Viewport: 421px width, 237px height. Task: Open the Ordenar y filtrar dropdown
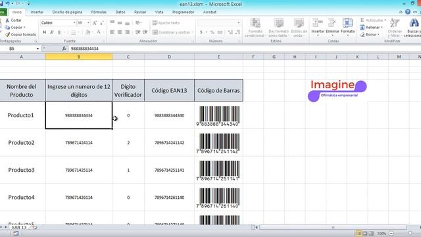point(395,28)
